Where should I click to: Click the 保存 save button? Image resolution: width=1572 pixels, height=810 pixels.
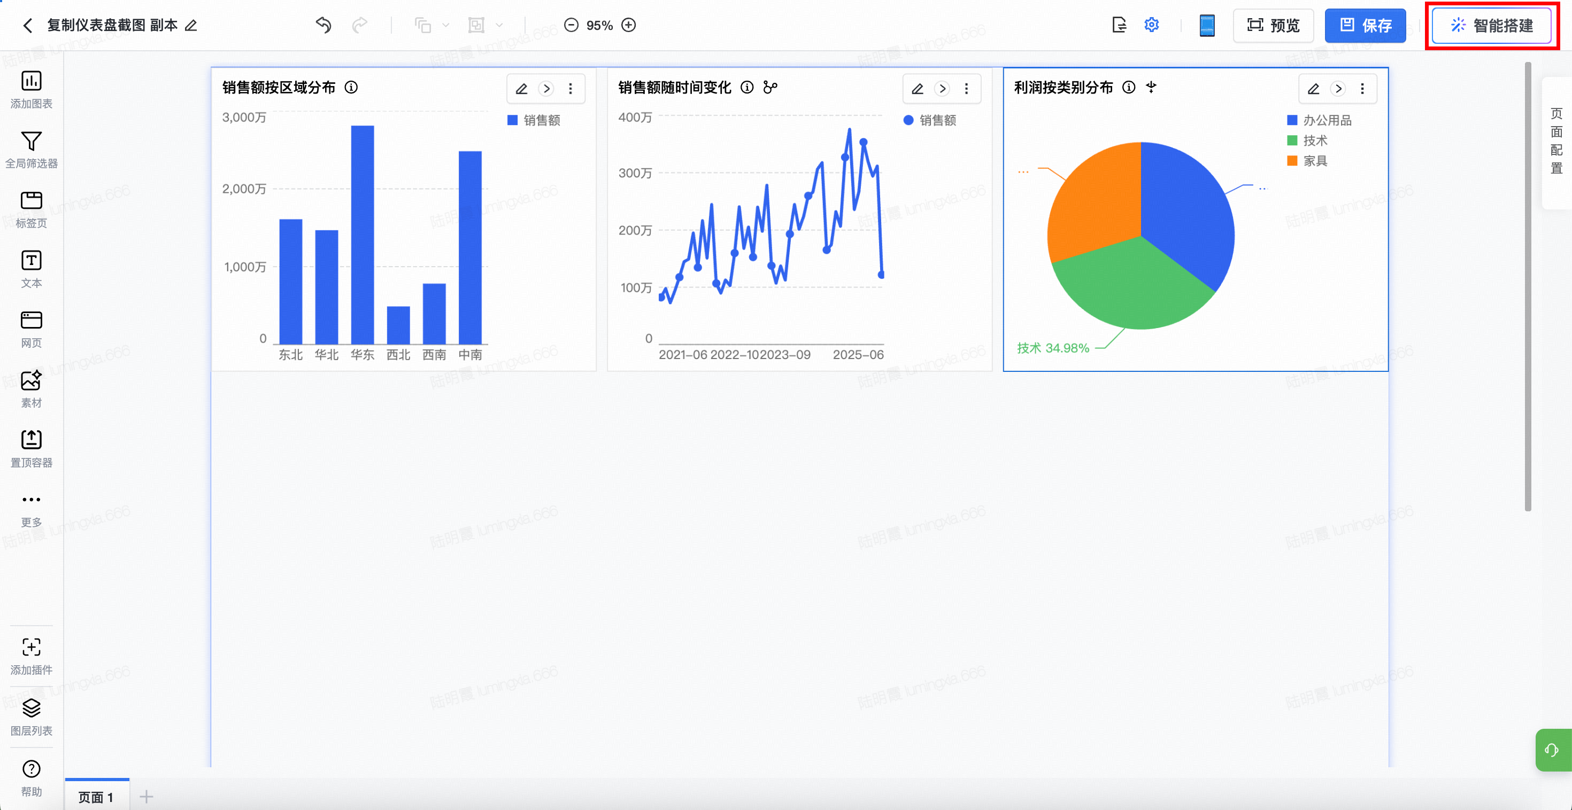[x=1365, y=26]
